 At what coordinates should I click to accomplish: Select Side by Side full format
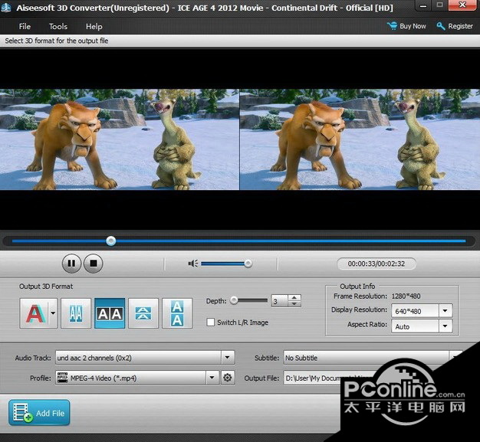click(x=110, y=313)
